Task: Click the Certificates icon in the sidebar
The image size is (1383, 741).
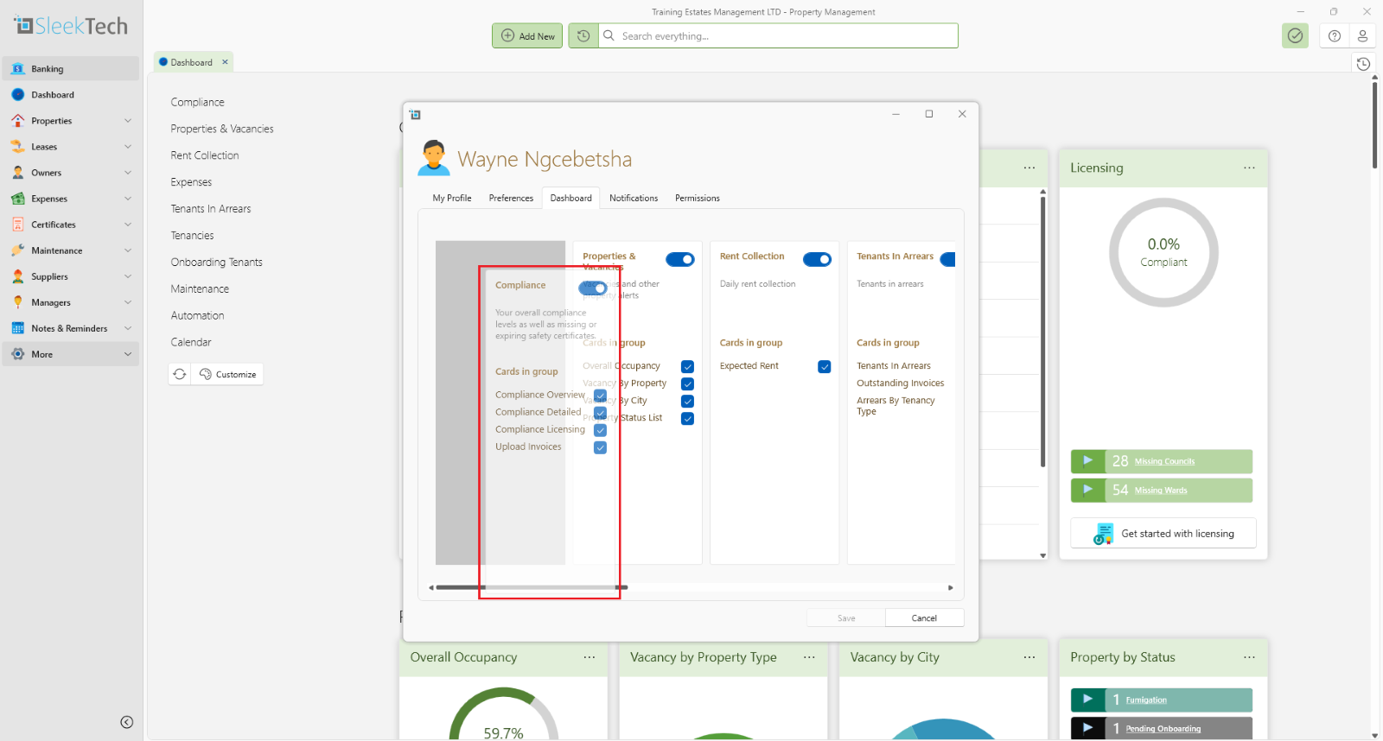Action: click(18, 225)
